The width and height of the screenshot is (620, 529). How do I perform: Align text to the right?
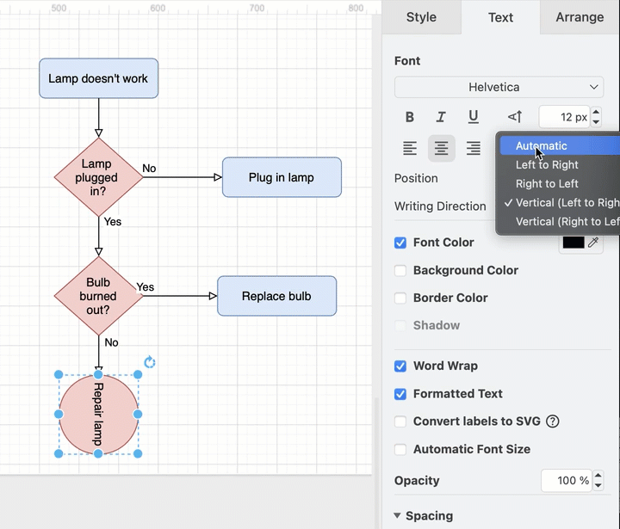[474, 149]
